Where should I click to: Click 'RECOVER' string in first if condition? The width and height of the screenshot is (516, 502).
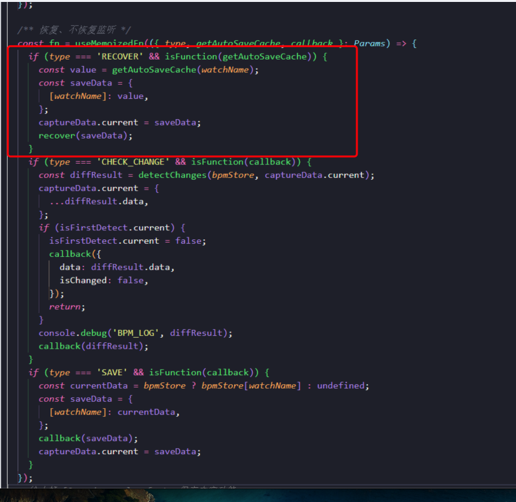click(120, 57)
